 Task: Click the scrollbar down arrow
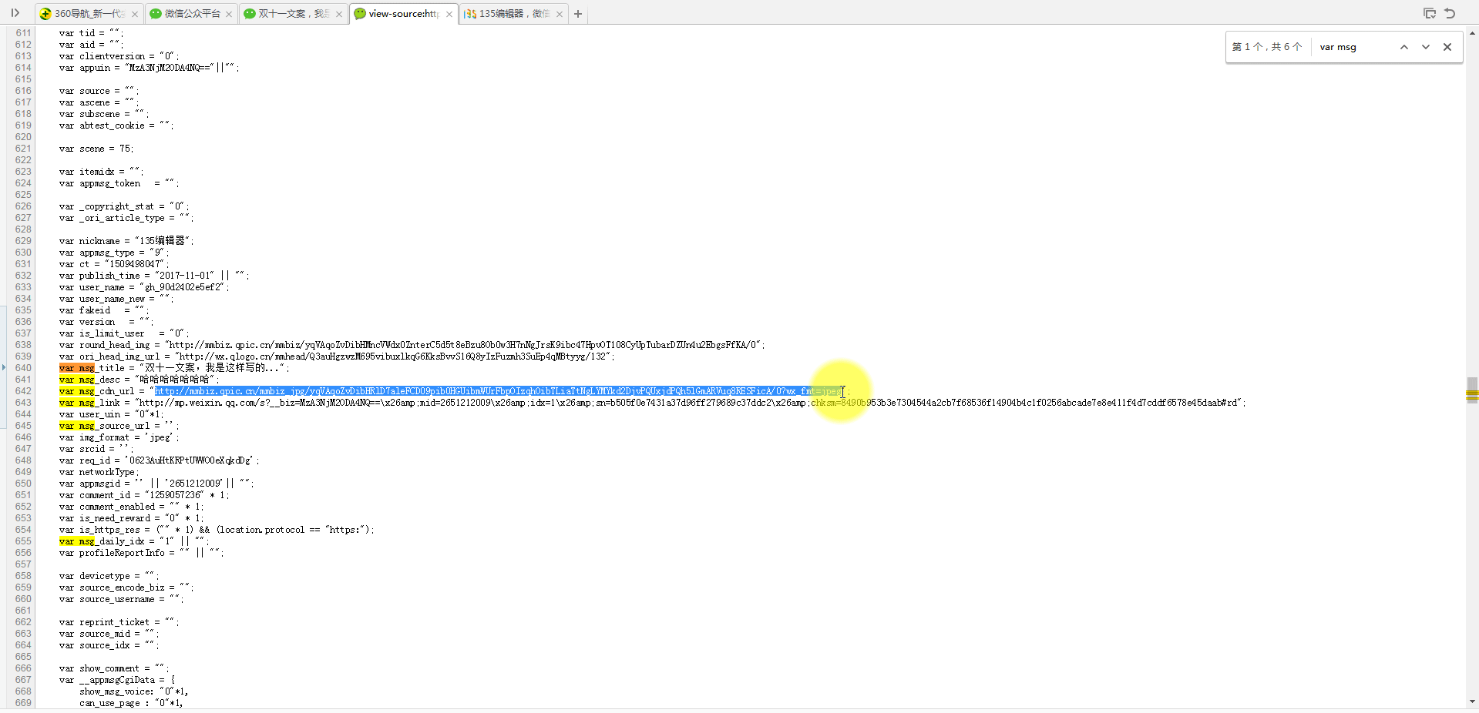tap(1472, 701)
